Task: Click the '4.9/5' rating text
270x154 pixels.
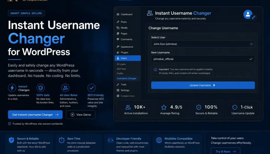Action: 176,107
